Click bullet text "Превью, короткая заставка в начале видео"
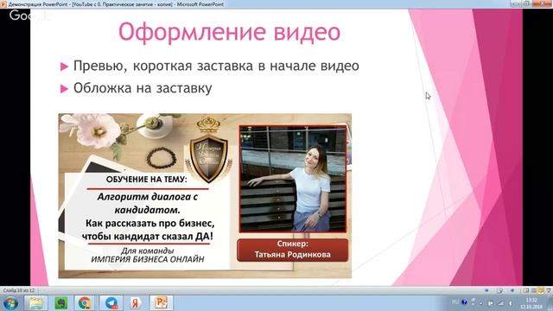This screenshot has height=311, width=553. point(216,66)
